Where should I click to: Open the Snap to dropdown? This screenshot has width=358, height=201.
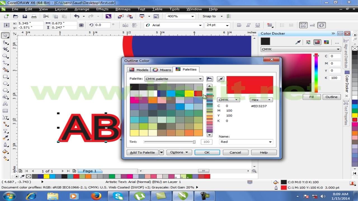tap(222, 16)
